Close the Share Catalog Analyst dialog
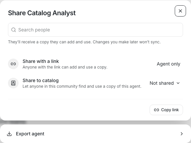 coord(180,11)
